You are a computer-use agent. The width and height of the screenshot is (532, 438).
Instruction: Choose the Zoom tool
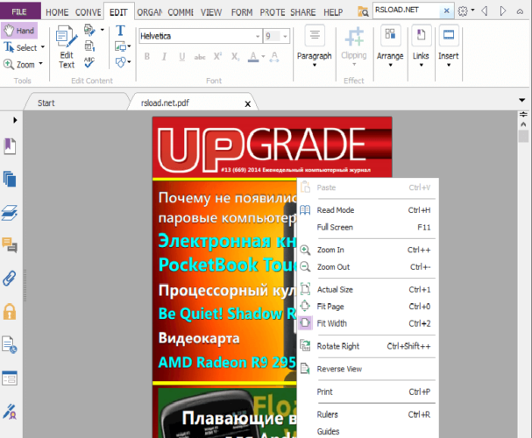19,64
